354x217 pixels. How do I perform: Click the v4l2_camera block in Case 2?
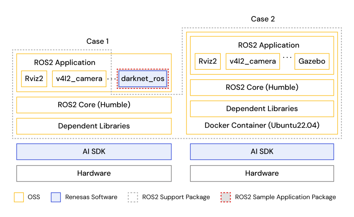252,61
